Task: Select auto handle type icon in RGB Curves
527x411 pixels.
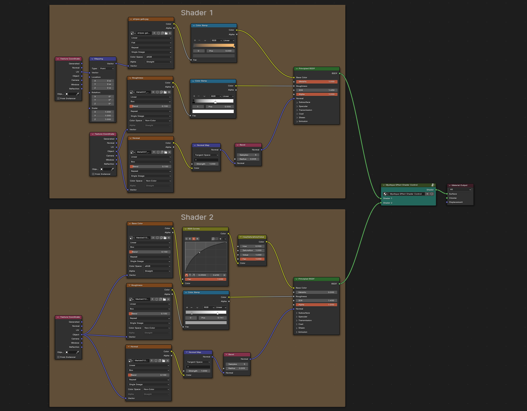Action: 187,275
